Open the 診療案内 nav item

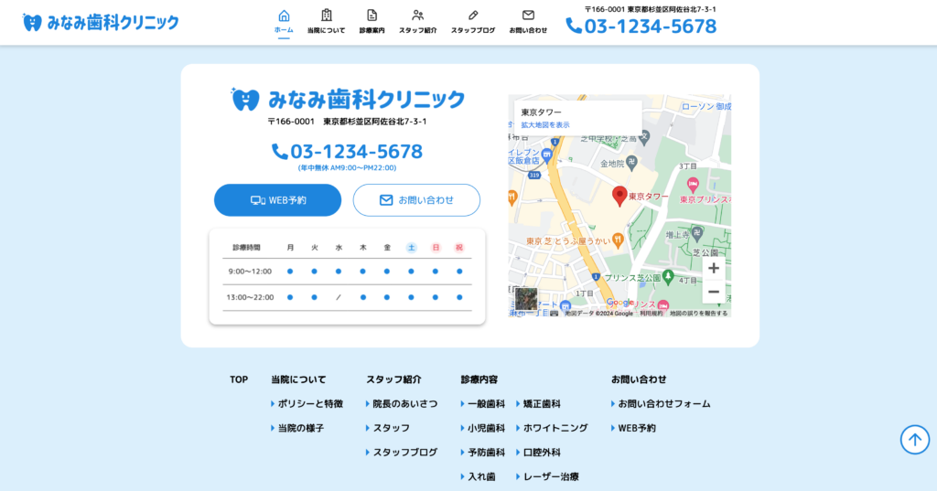pos(372,22)
